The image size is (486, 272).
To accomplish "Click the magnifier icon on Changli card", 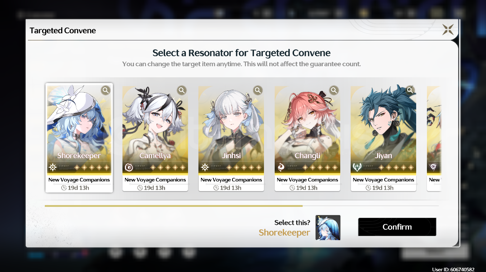I will (334, 90).
